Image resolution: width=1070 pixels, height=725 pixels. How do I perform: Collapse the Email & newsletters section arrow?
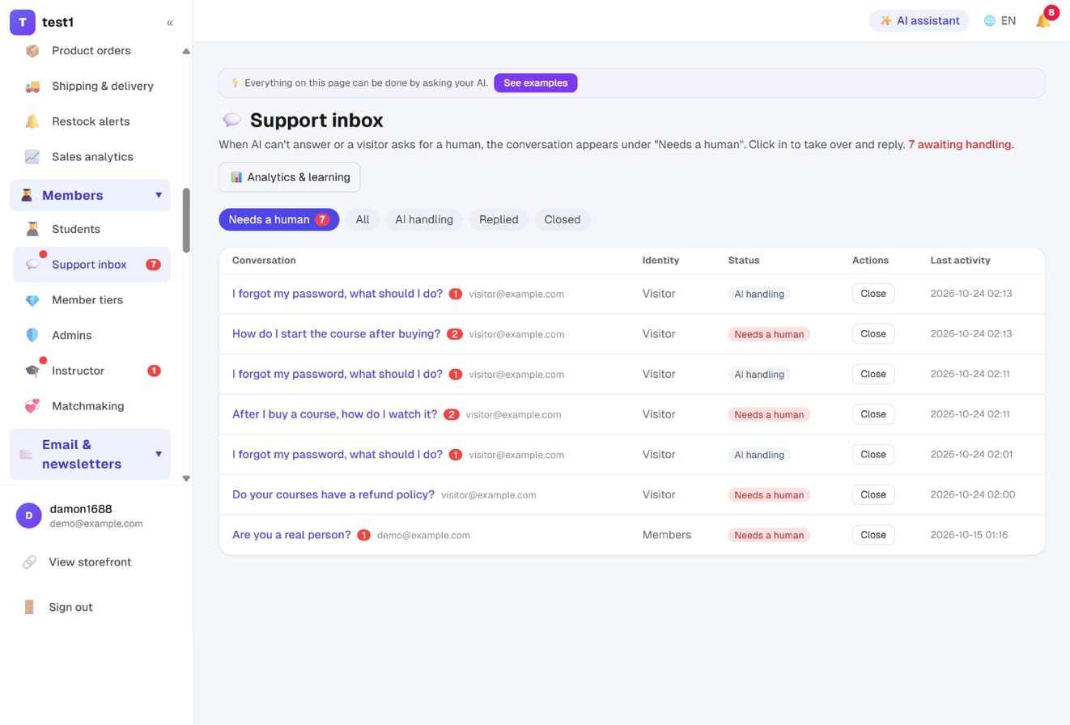coord(159,454)
